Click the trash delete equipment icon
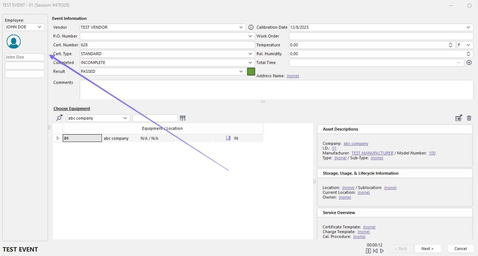This screenshot has width=478, height=256. tap(469, 118)
